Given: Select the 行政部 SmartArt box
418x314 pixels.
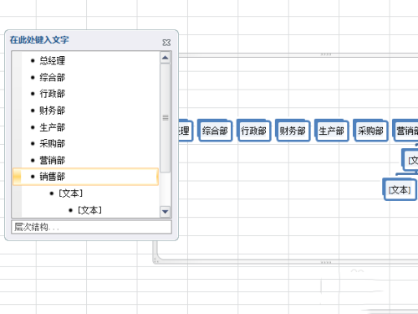Looking at the screenshot, I should click(253, 131).
